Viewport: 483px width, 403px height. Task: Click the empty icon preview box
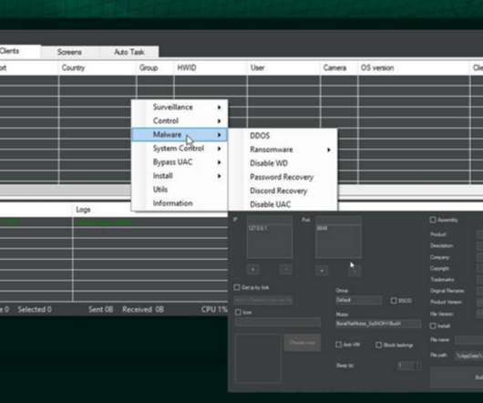click(x=258, y=358)
